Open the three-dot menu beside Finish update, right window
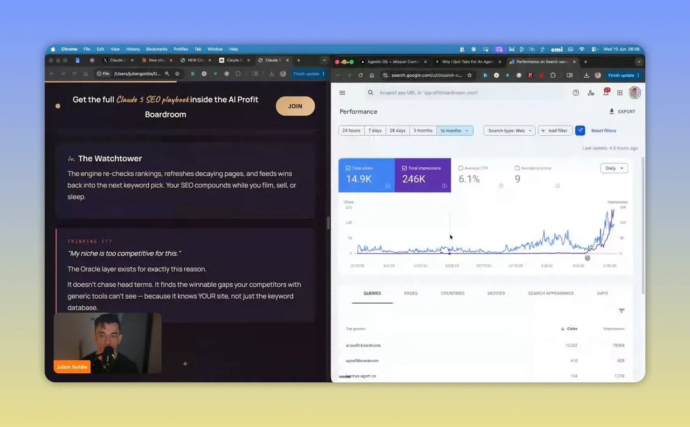Viewport: 690px width, 427px height. tap(638, 75)
